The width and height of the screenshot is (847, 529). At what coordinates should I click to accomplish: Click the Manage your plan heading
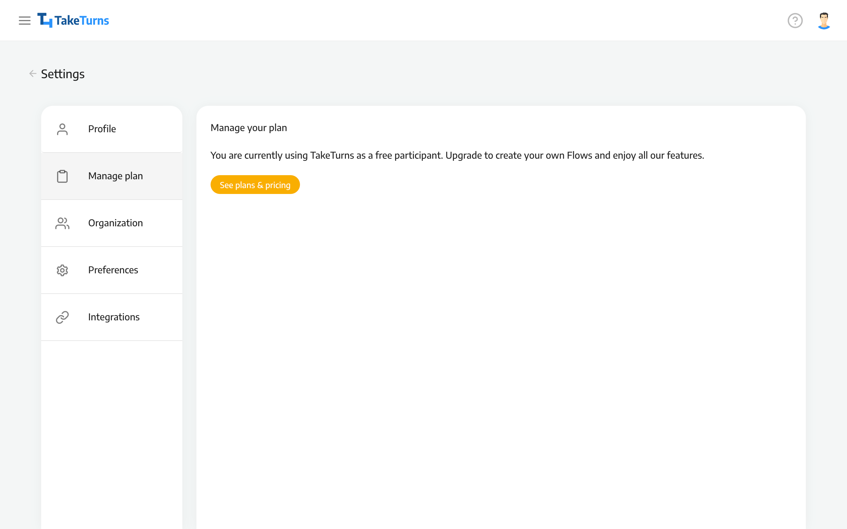click(x=249, y=128)
